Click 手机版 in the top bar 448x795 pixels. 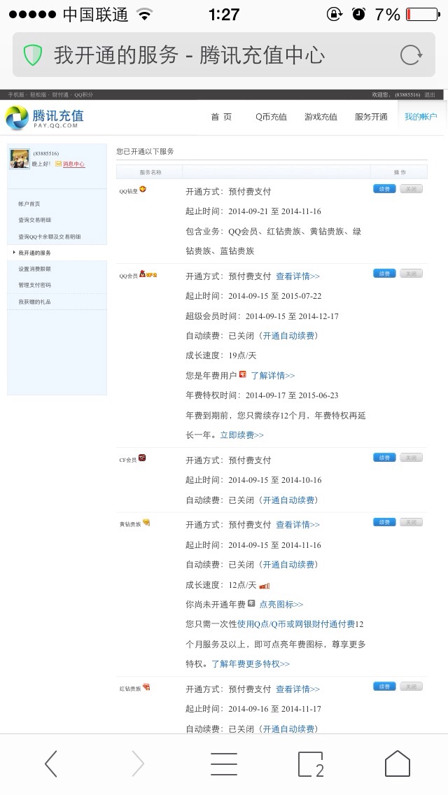(15, 94)
